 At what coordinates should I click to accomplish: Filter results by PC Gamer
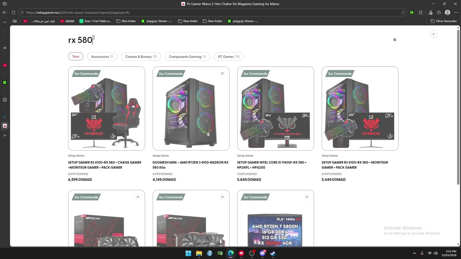[229, 56]
